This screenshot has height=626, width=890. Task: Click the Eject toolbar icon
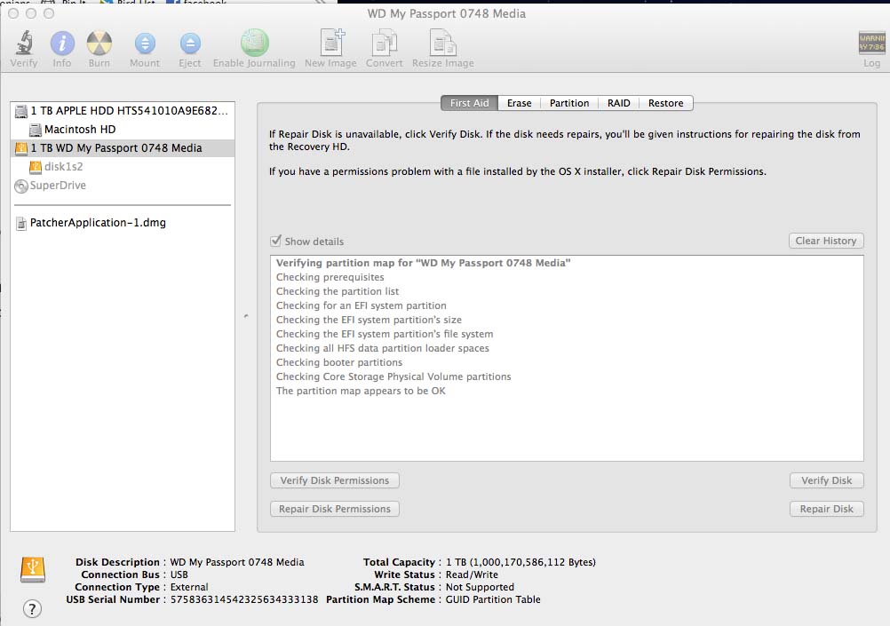pyautogui.click(x=189, y=44)
